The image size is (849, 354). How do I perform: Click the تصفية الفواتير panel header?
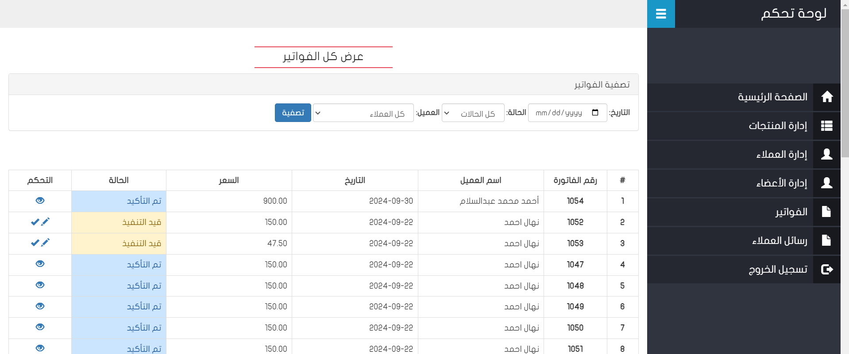pyautogui.click(x=324, y=84)
